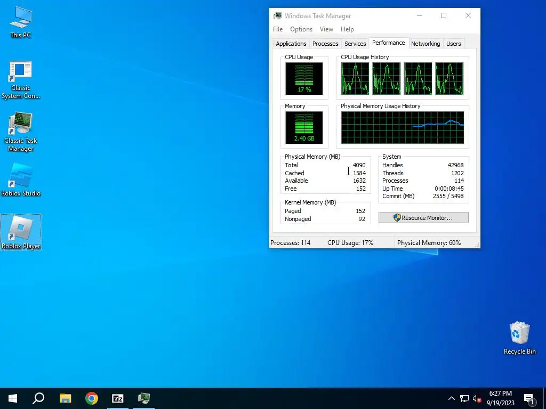Click the Physical Memory Usage History graph

pos(402,127)
